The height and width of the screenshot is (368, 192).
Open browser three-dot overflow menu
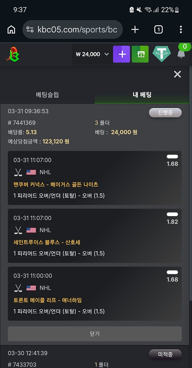181,30
